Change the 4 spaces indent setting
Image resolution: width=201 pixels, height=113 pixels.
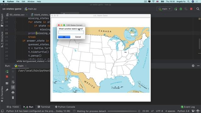(x=170, y=111)
